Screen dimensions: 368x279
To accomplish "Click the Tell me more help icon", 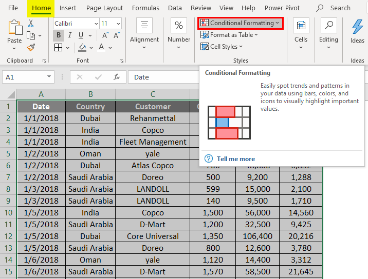I will [209, 158].
